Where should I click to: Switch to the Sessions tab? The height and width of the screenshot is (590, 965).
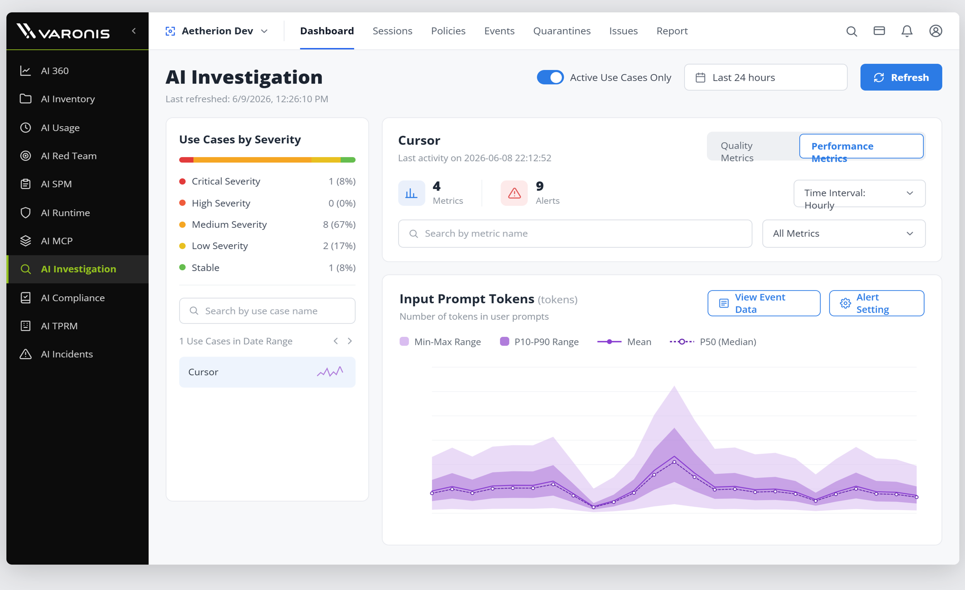(392, 31)
